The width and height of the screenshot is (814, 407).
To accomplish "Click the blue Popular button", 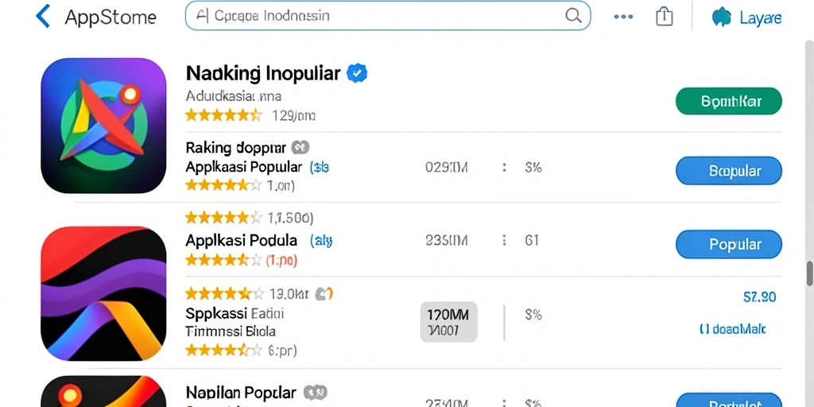I will click(728, 245).
